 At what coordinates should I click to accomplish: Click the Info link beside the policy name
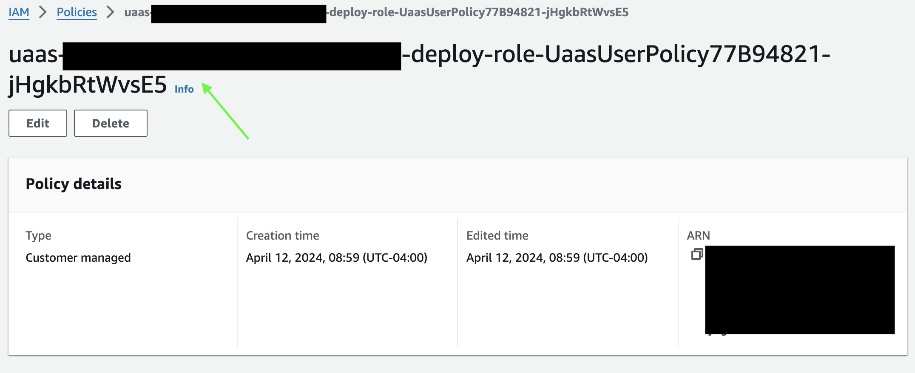pos(184,89)
